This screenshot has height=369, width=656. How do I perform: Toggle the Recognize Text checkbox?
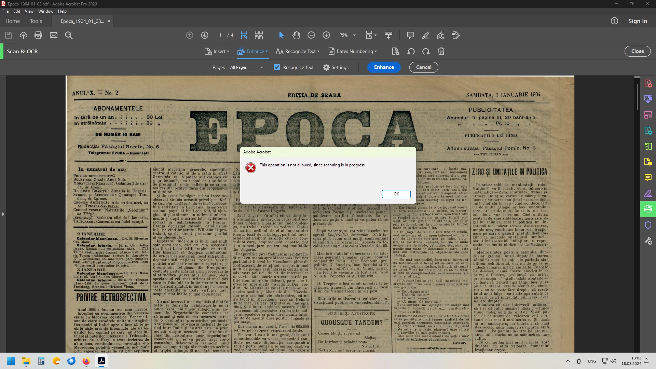pos(277,67)
